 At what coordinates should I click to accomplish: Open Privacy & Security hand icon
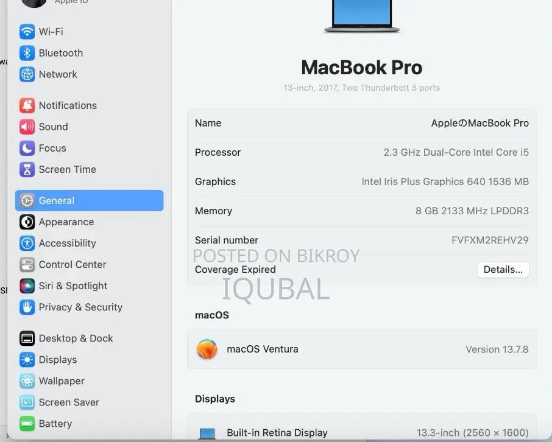pyautogui.click(x=27, y=307)
